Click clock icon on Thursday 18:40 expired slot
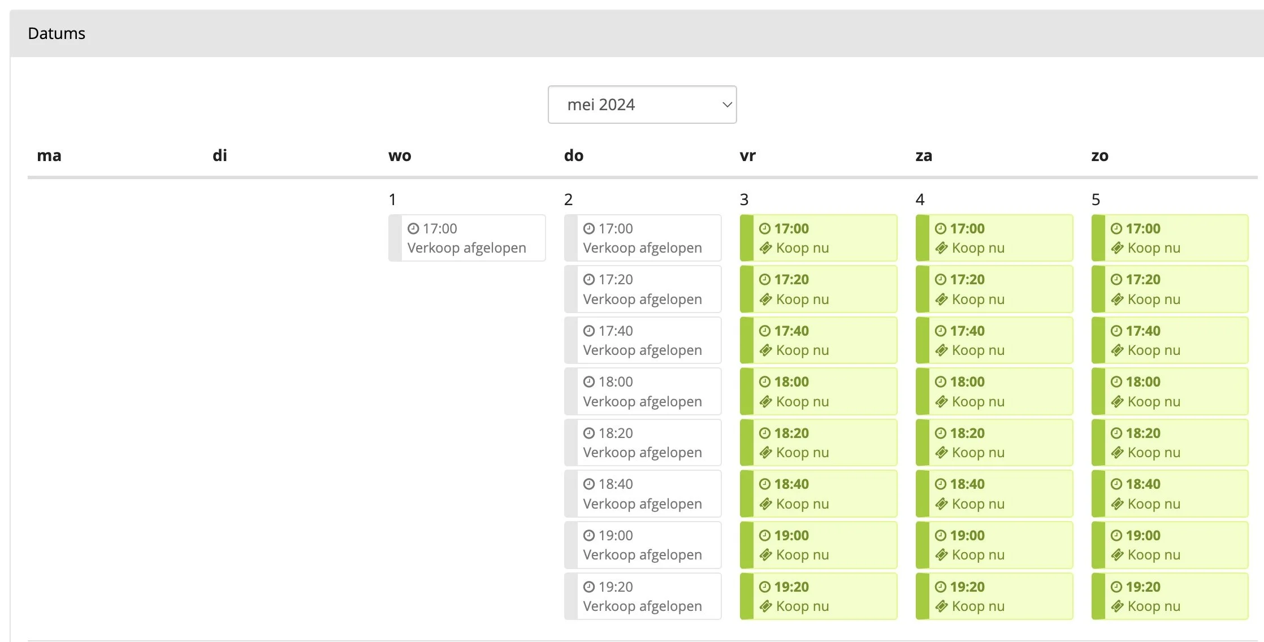The height and width of the screenshot is (642, 1264). 589,484
